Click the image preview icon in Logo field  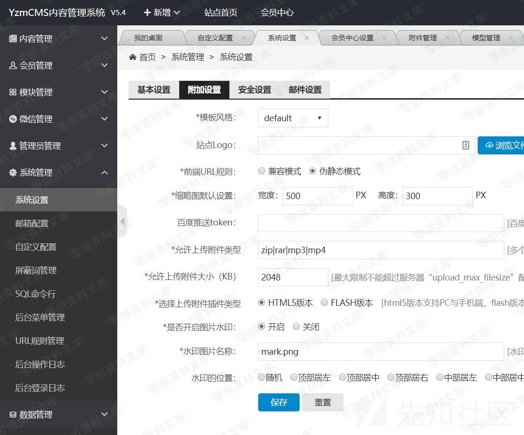point(465,145)
